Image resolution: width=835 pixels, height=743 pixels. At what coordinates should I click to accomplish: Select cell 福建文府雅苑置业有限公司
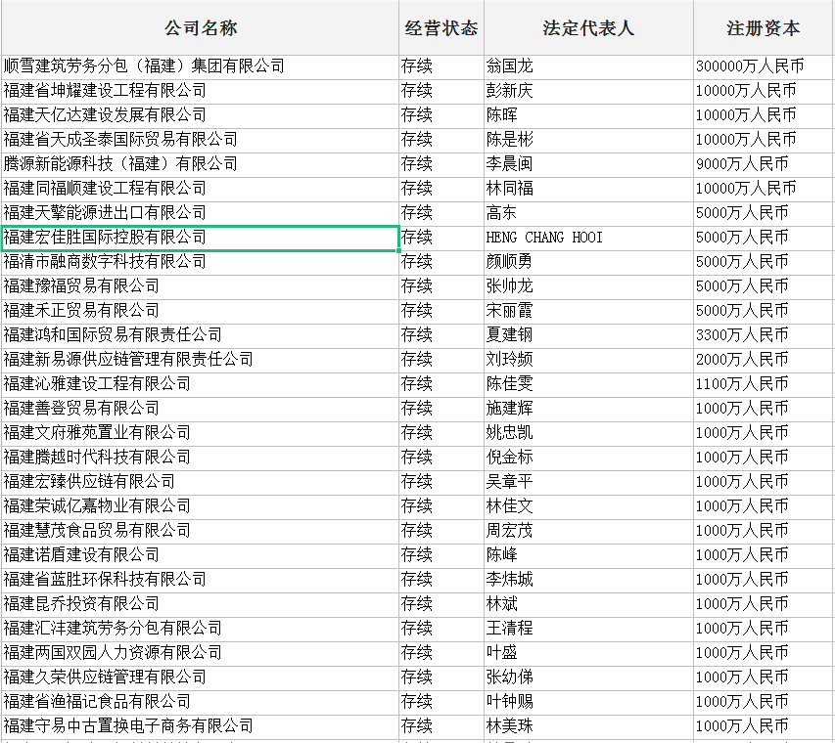201,433
